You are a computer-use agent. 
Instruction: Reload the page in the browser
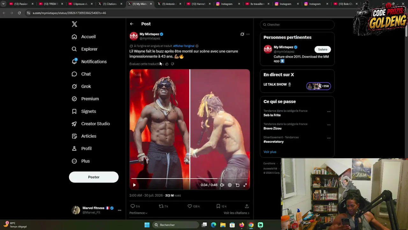pos(19,13)
